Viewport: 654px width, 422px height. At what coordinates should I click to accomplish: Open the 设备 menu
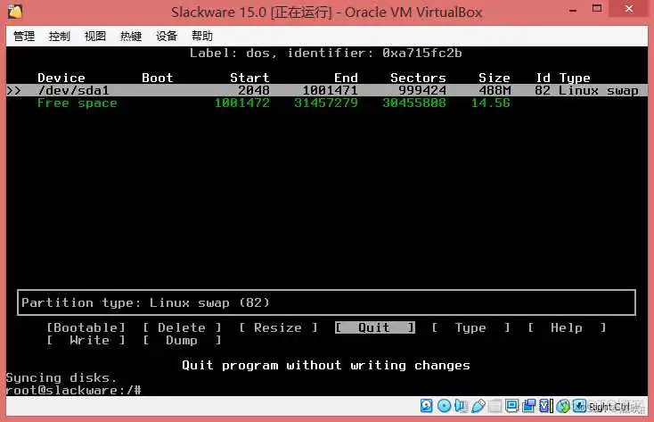click(167, 37)
